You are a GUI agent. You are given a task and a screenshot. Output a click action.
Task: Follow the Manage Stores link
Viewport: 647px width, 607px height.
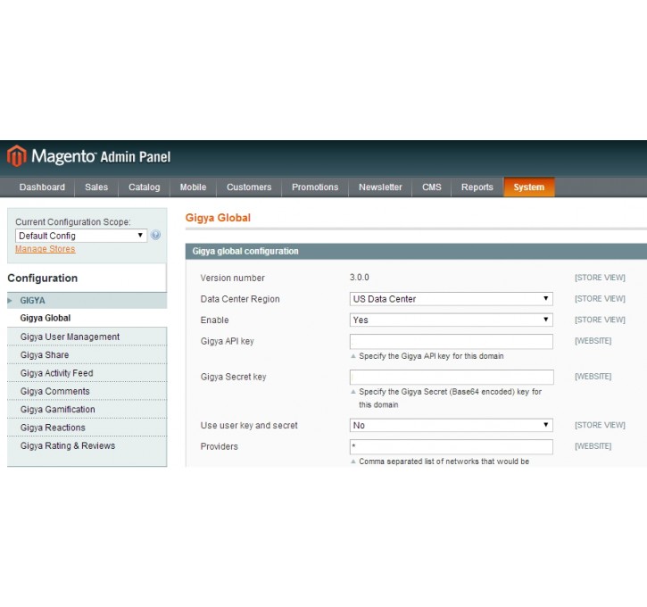(x=45, y=249)
